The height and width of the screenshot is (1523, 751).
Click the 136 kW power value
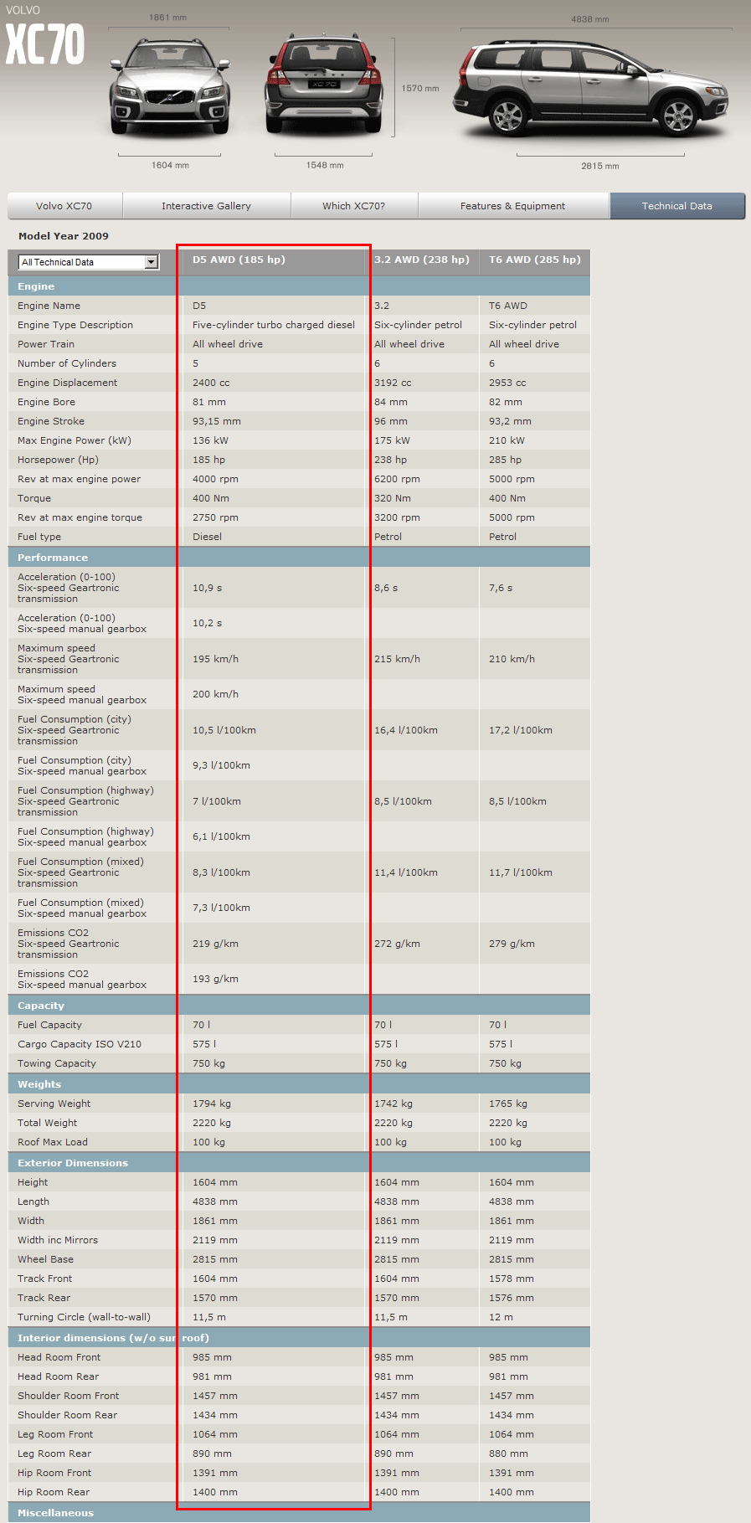point(210,440)
